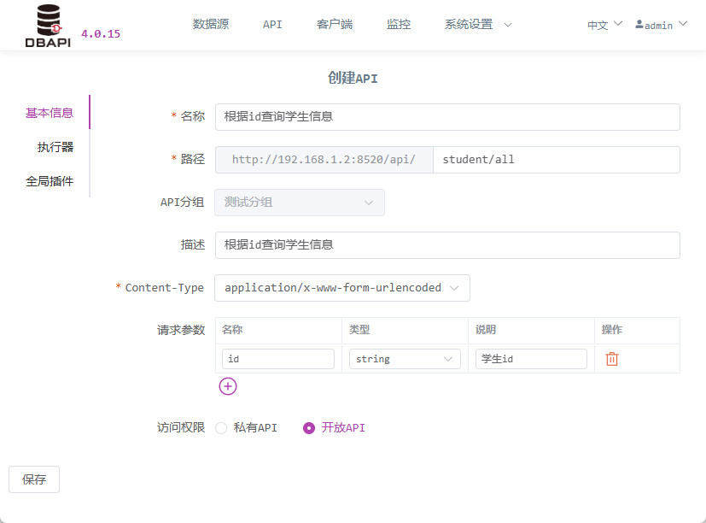Select the 私有API radio option

[x=221, y=428]
